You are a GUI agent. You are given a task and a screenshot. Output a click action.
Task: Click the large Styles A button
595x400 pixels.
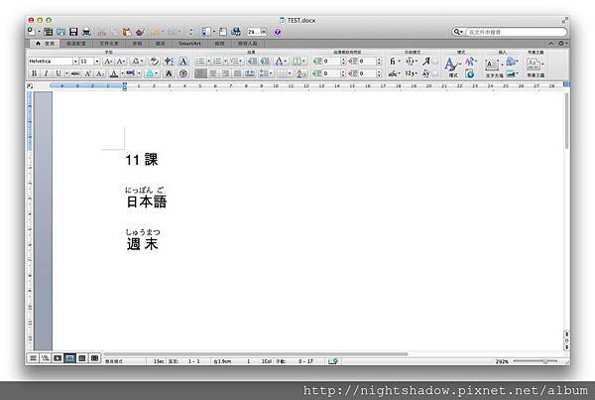coord(452,67)
